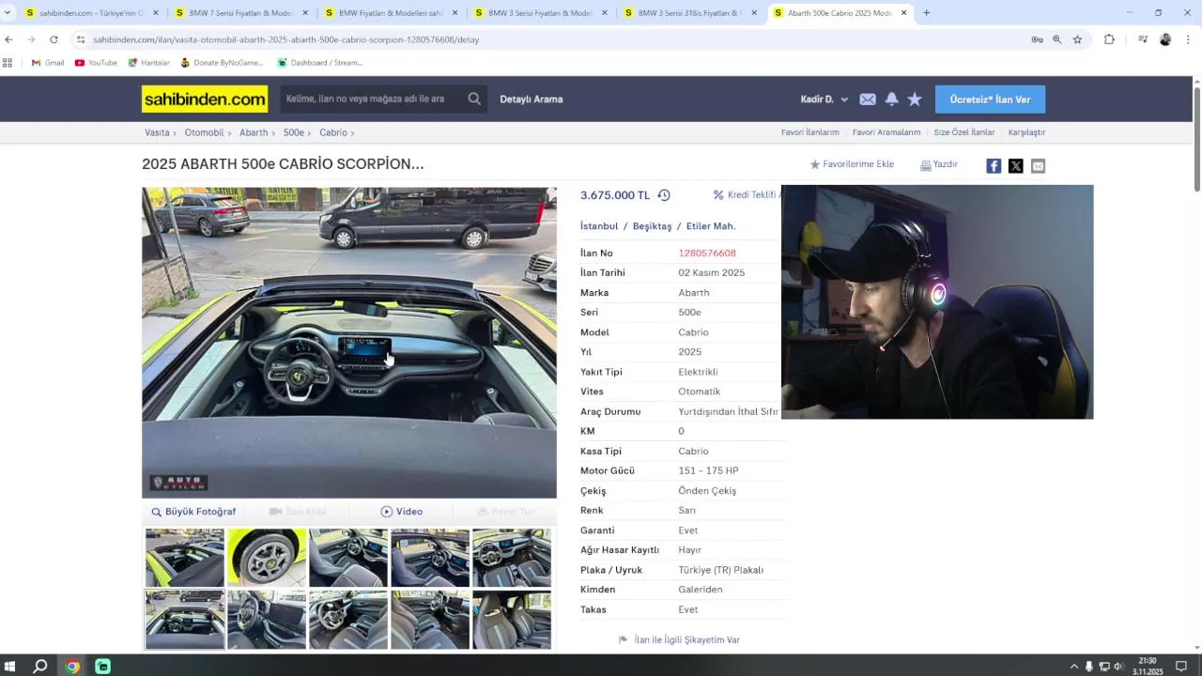Bookmark this page with the star icon
Viewport: 1202px width, 676px height.
(1077, 39)
